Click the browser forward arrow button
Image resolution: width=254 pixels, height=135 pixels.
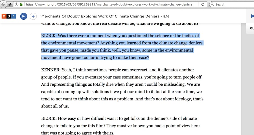[x=10, y=4]
